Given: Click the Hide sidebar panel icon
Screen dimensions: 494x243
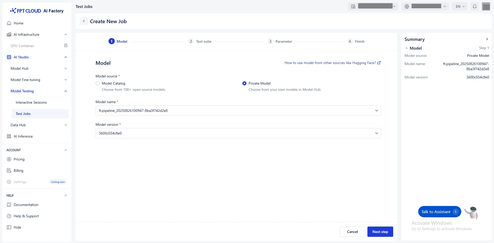Looking at the screenshot, I should pos(9,227).
